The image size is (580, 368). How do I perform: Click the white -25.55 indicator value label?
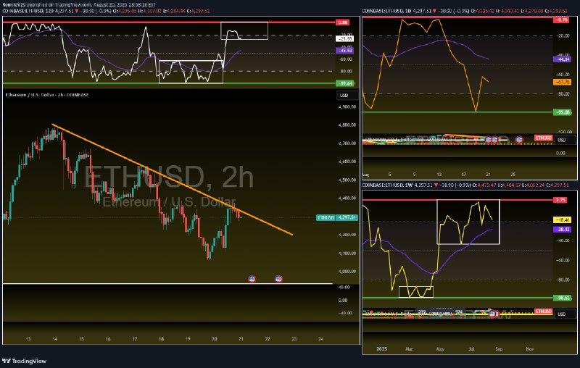click(x=344, y=38)
